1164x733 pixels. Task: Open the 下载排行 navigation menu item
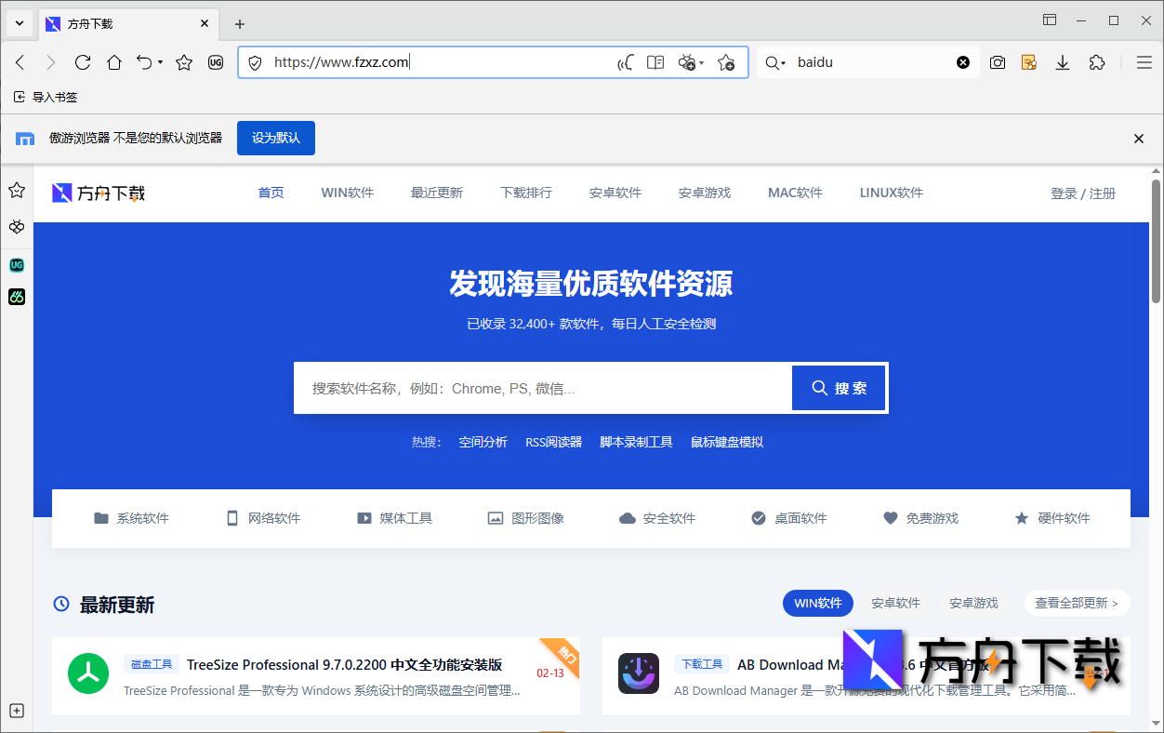[526, 193]
